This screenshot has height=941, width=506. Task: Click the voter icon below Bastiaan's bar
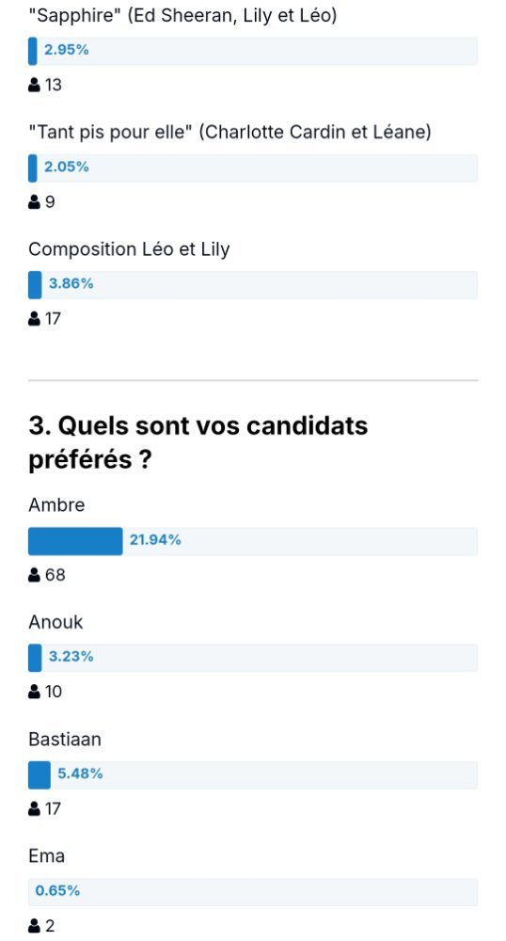click(x=34, y=809)
